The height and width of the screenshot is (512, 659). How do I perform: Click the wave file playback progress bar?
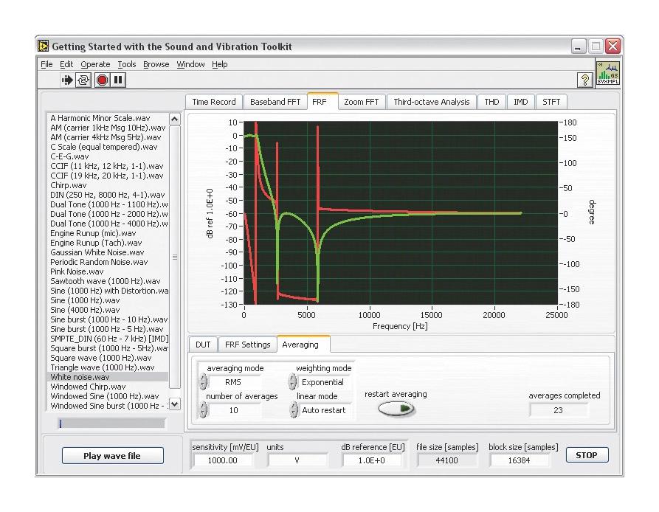pyautogui.click(x=111, y=423)
